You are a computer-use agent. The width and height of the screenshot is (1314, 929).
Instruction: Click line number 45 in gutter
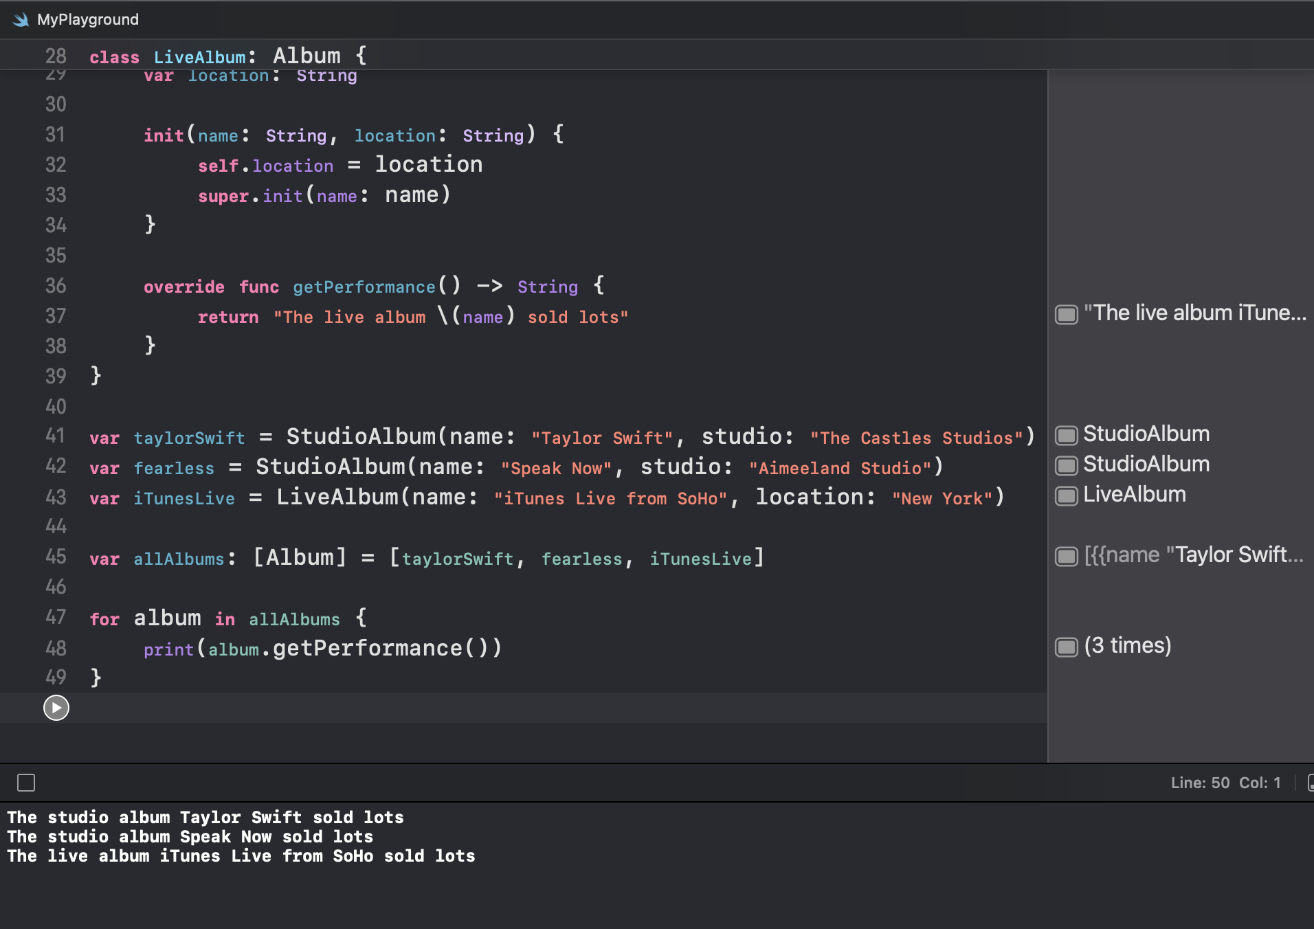[56, 557]
